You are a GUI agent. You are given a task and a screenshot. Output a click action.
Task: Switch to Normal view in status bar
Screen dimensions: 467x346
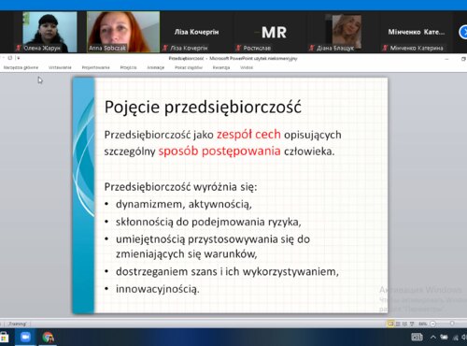coord(390,324)
